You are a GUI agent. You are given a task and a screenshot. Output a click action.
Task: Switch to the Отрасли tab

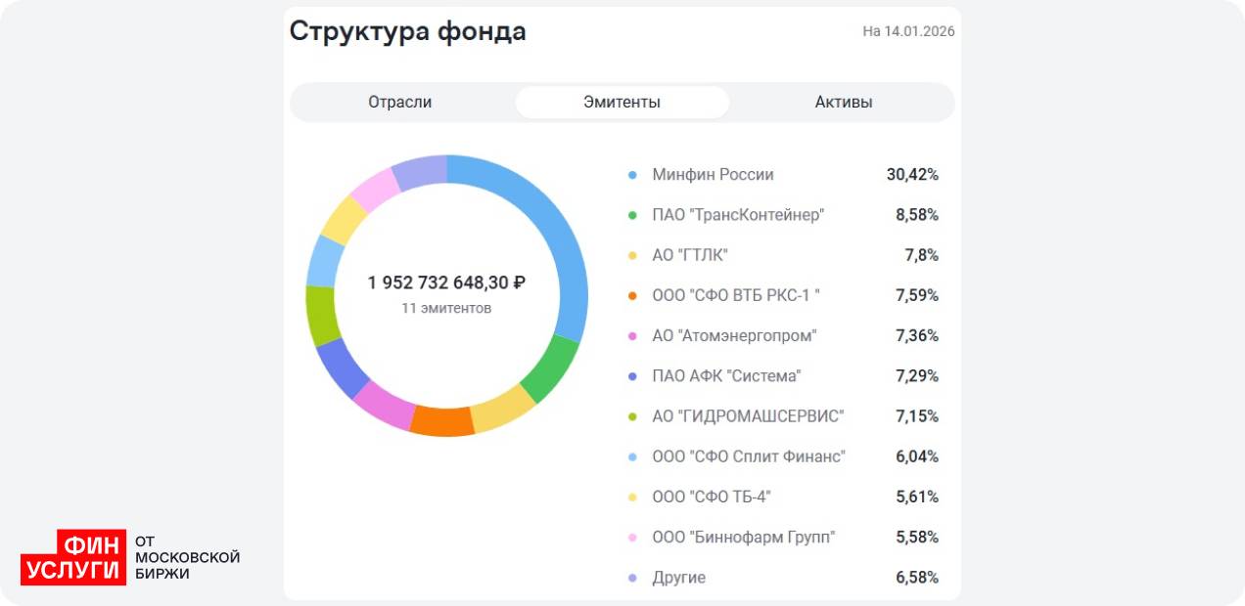[399, 102]
